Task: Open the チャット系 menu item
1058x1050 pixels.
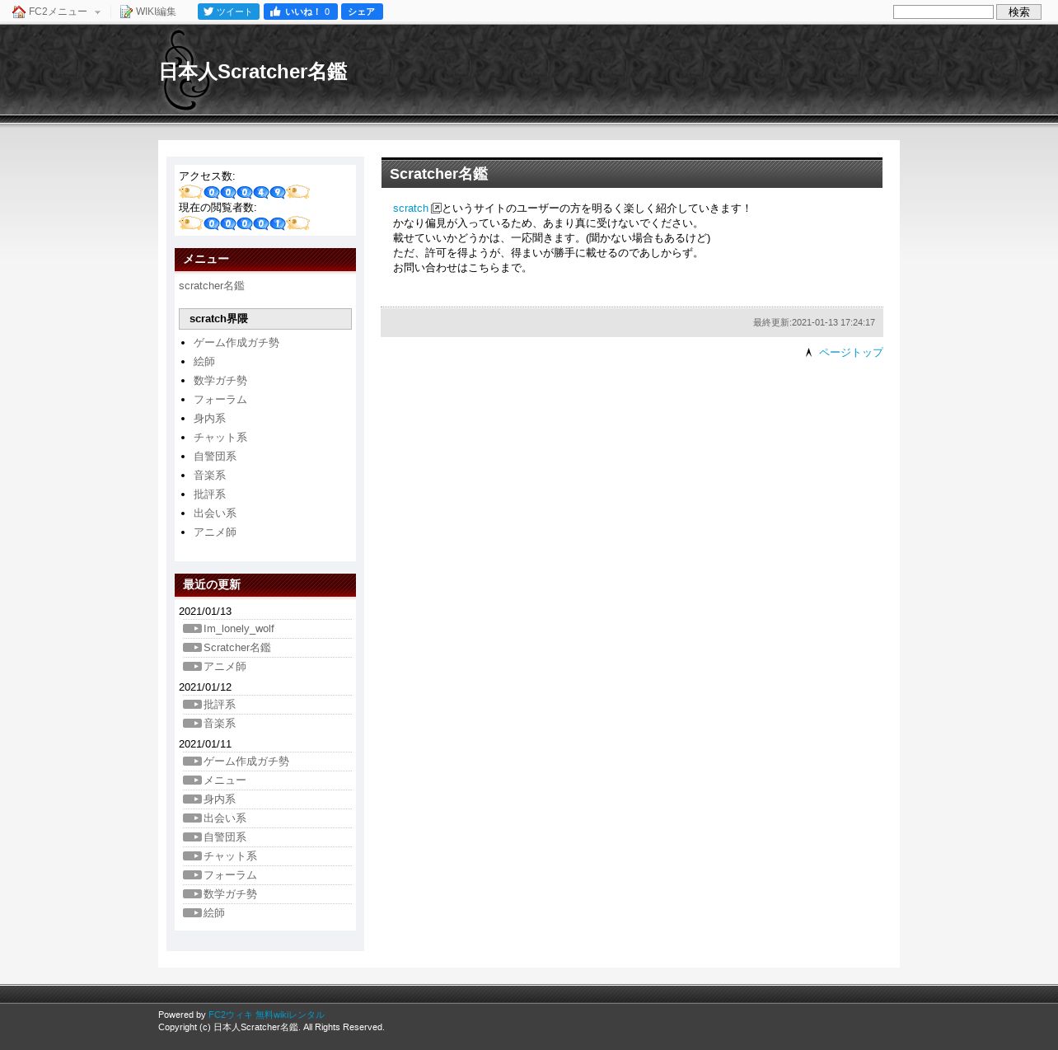Action: pos(220,438)
